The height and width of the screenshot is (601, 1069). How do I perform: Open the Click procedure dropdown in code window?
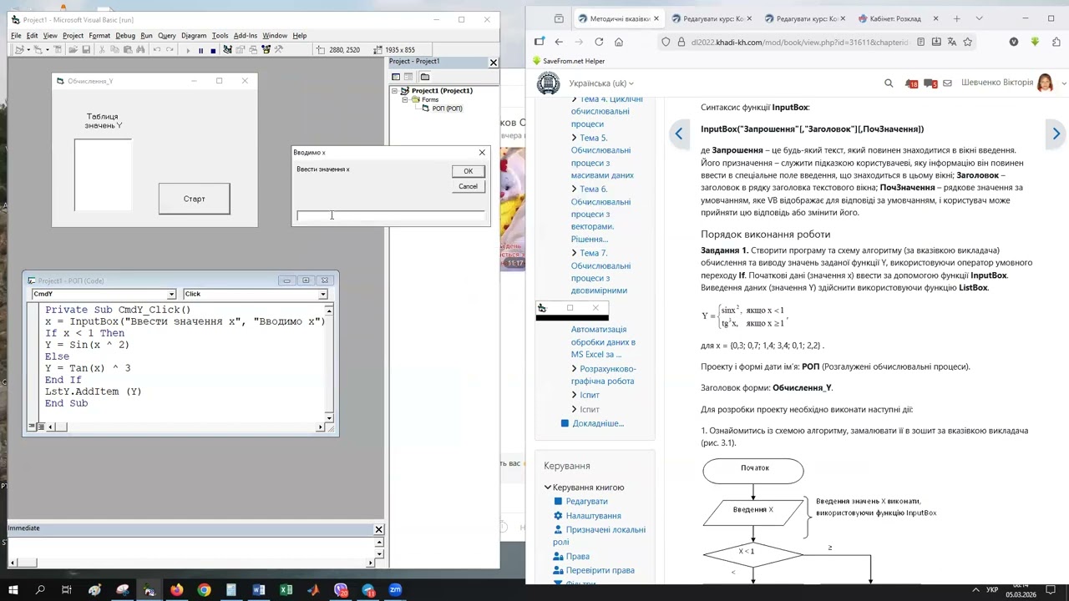tap(322, 294)
